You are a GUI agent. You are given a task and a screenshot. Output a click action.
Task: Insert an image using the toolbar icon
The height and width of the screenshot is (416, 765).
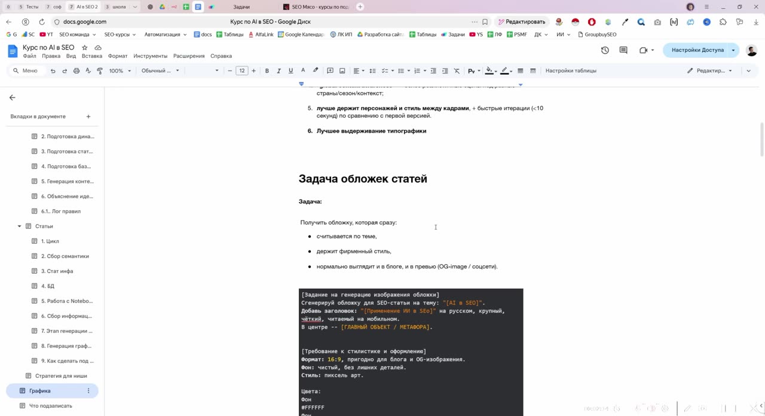pos(342,71)
